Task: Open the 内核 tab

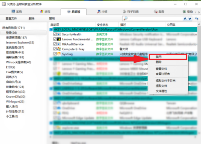Action: click(x=102, y=12)
